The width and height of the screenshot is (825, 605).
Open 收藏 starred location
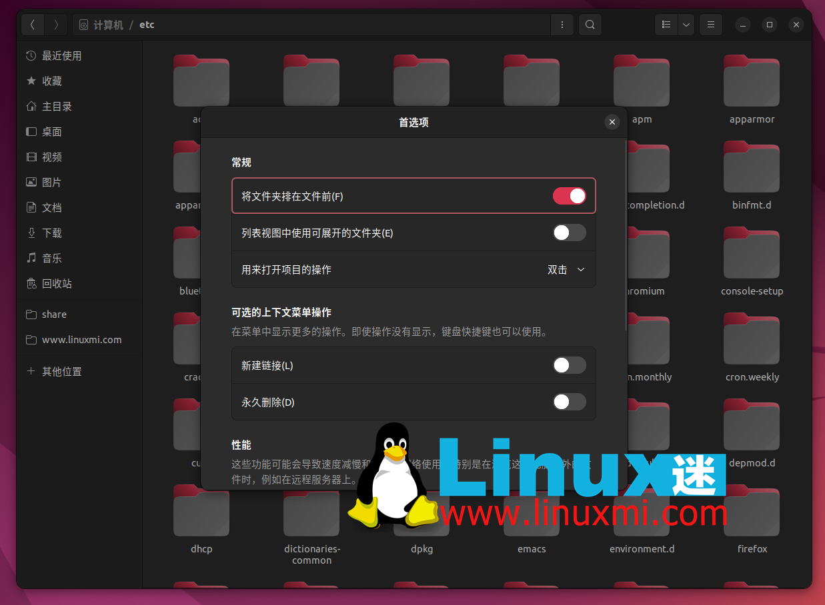tap(79, 81)
